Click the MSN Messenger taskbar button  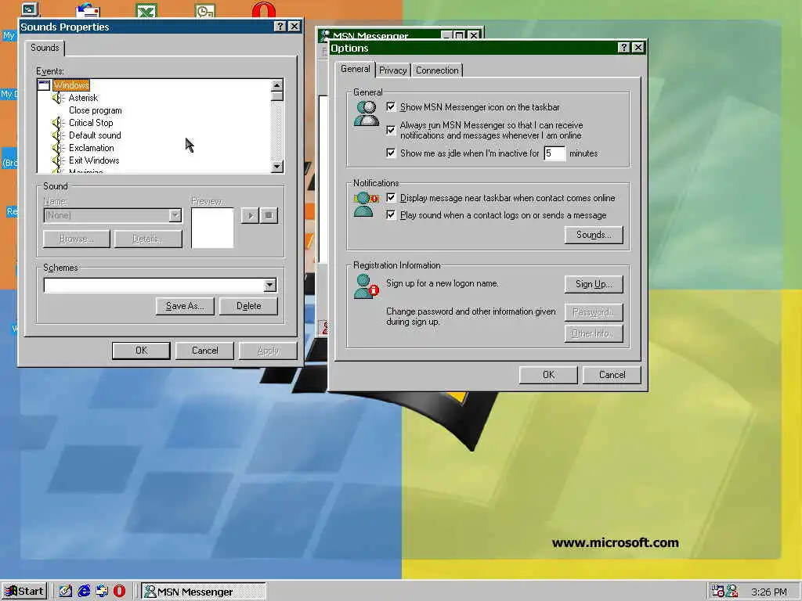tap(203, 592)
